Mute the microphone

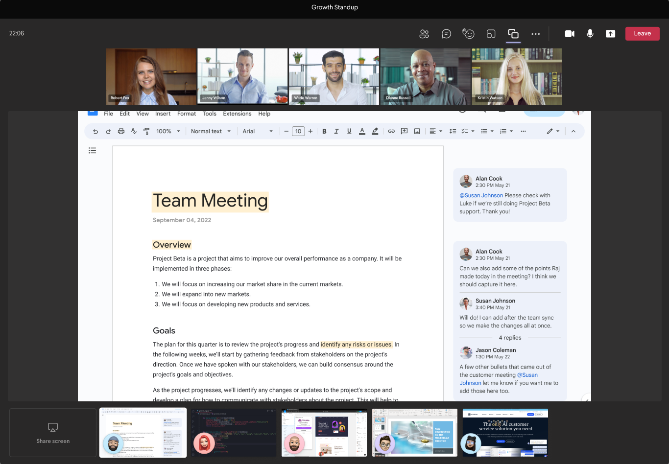click(590, 33)
